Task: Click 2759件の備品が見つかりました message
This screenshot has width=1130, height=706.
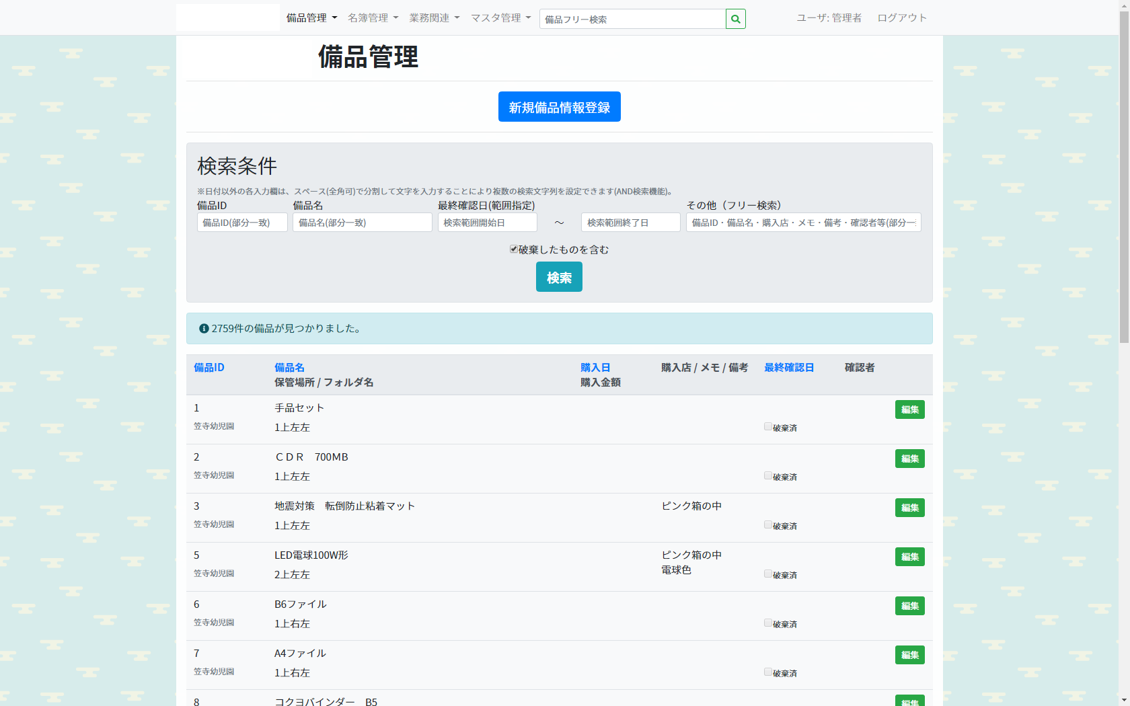Action: click(x=287, y=329)
